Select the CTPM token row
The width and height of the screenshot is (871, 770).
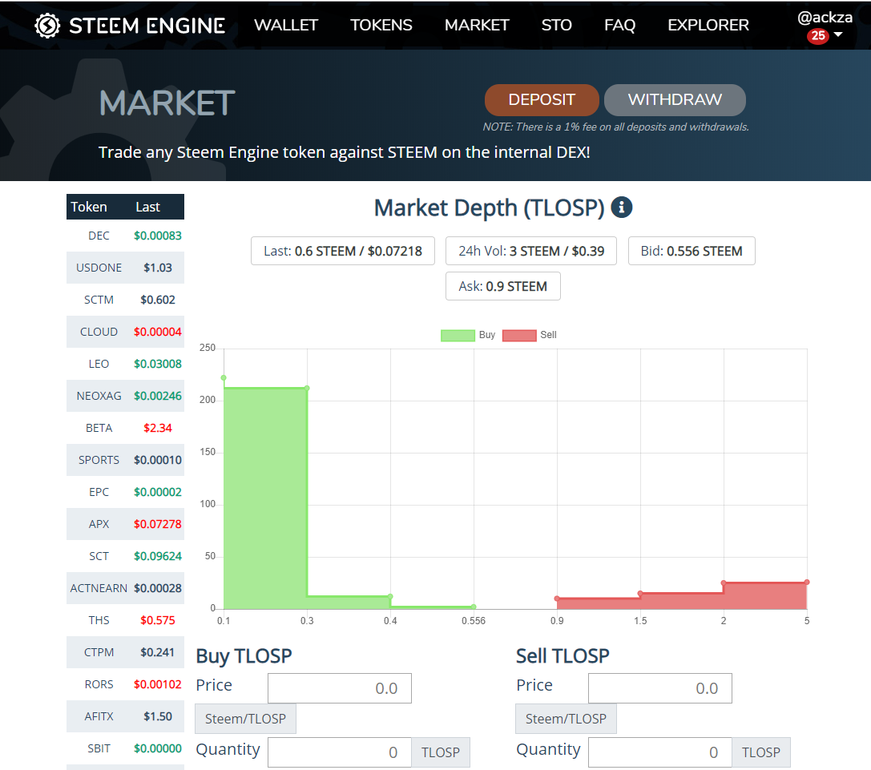point(126,652)
